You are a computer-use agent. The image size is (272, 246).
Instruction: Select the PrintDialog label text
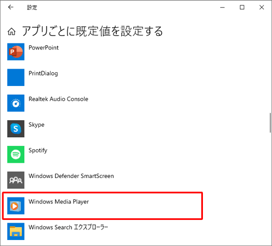pos(44,73)
